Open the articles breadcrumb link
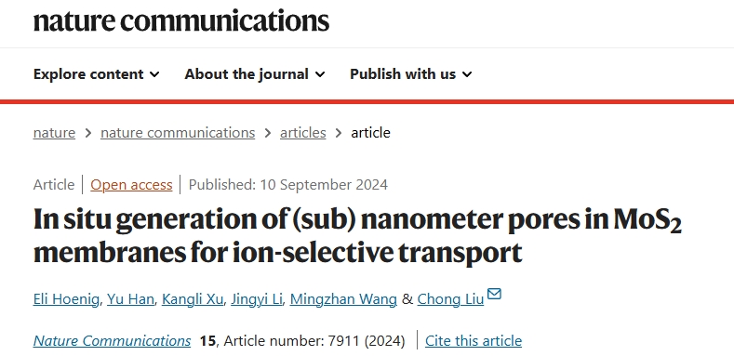The height and width of the screenshot is (356, 734). (x=303, y=133)
